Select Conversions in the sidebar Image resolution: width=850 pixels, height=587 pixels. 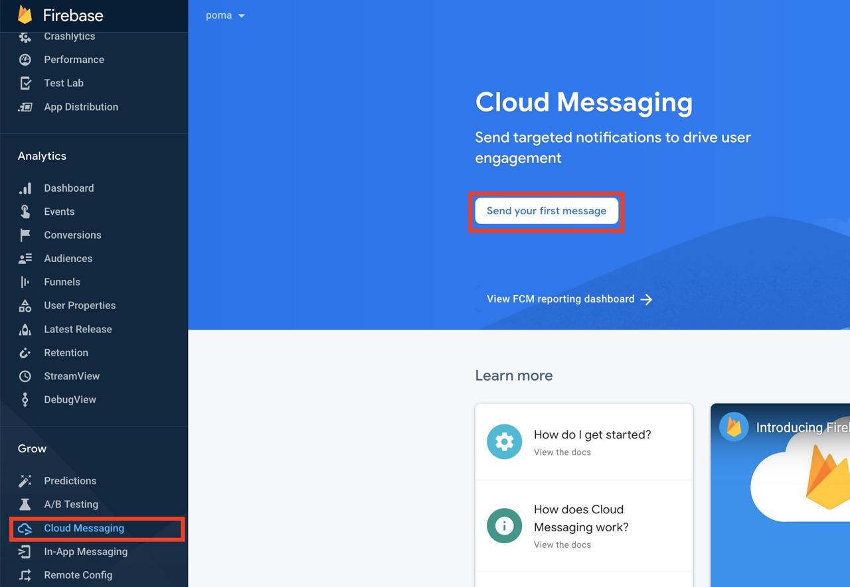72,235
